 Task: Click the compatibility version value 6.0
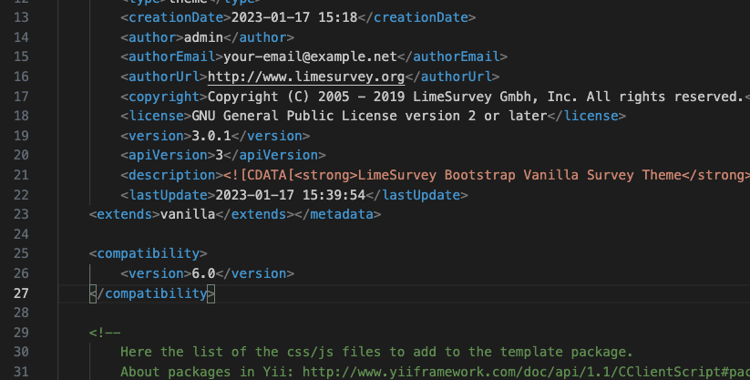(x=203, y=273)
